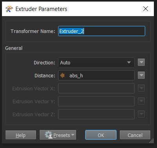
Task: Confirm parameters with the OK button
Action: point(101,135)
